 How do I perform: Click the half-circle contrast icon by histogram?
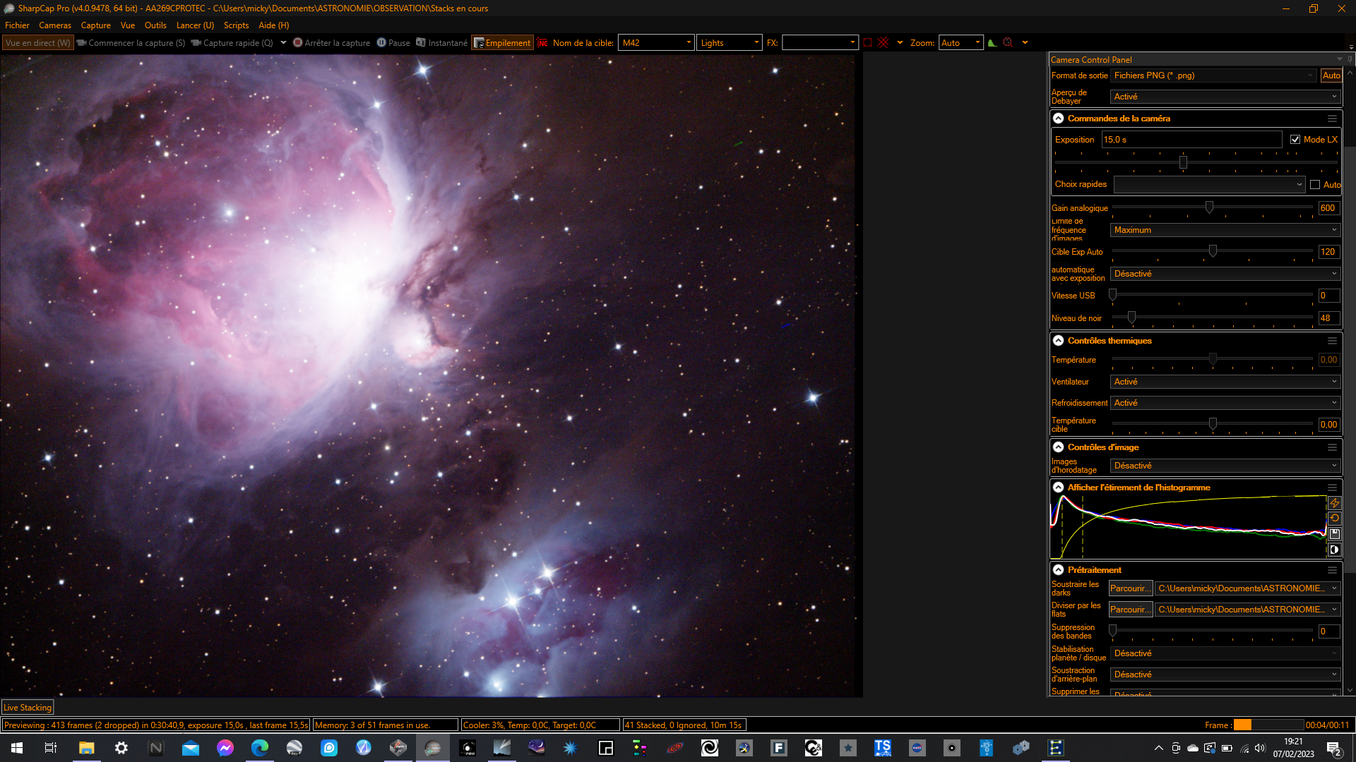click(1334, 550)
